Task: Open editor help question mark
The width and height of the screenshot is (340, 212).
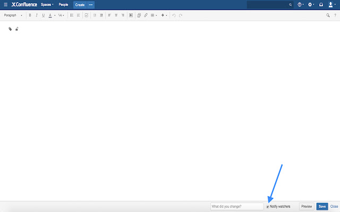Action: pos(335,15)
